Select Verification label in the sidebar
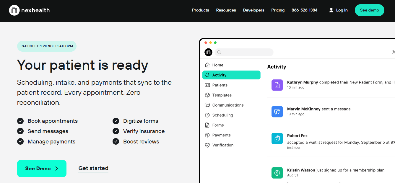This screenshot has height=183, width=395. click(223, 145)
